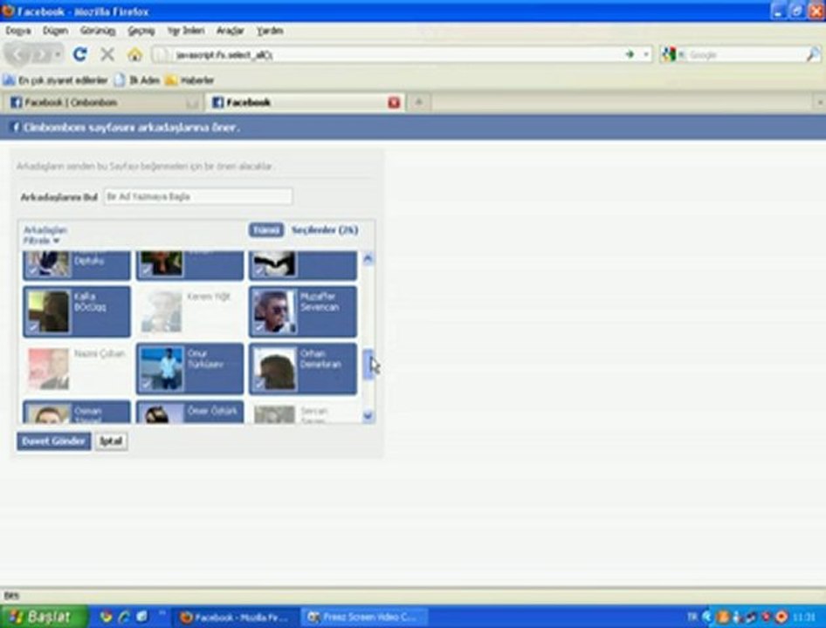Open the tab list dropdown at tab bar end
This screenshot has height=628, width=826.
820,102
